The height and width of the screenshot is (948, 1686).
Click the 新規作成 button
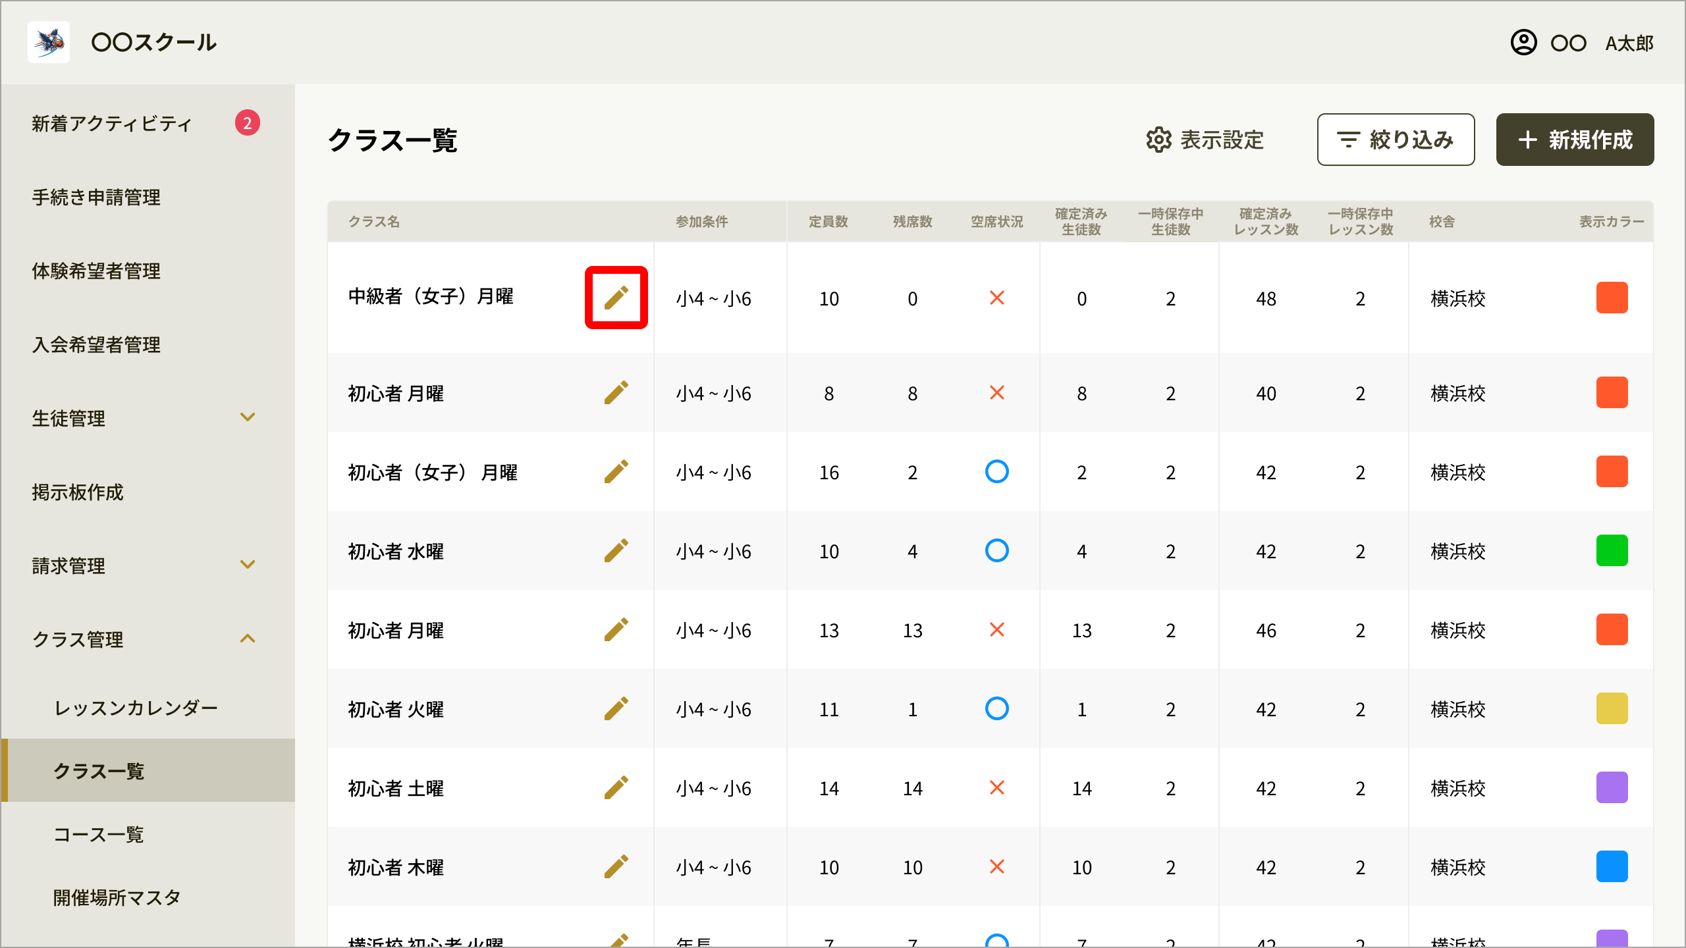click(1575, 140)
